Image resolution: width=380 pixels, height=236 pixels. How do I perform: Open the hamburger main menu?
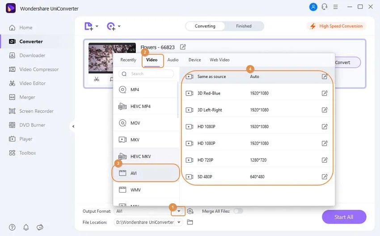tap(335, 7)
